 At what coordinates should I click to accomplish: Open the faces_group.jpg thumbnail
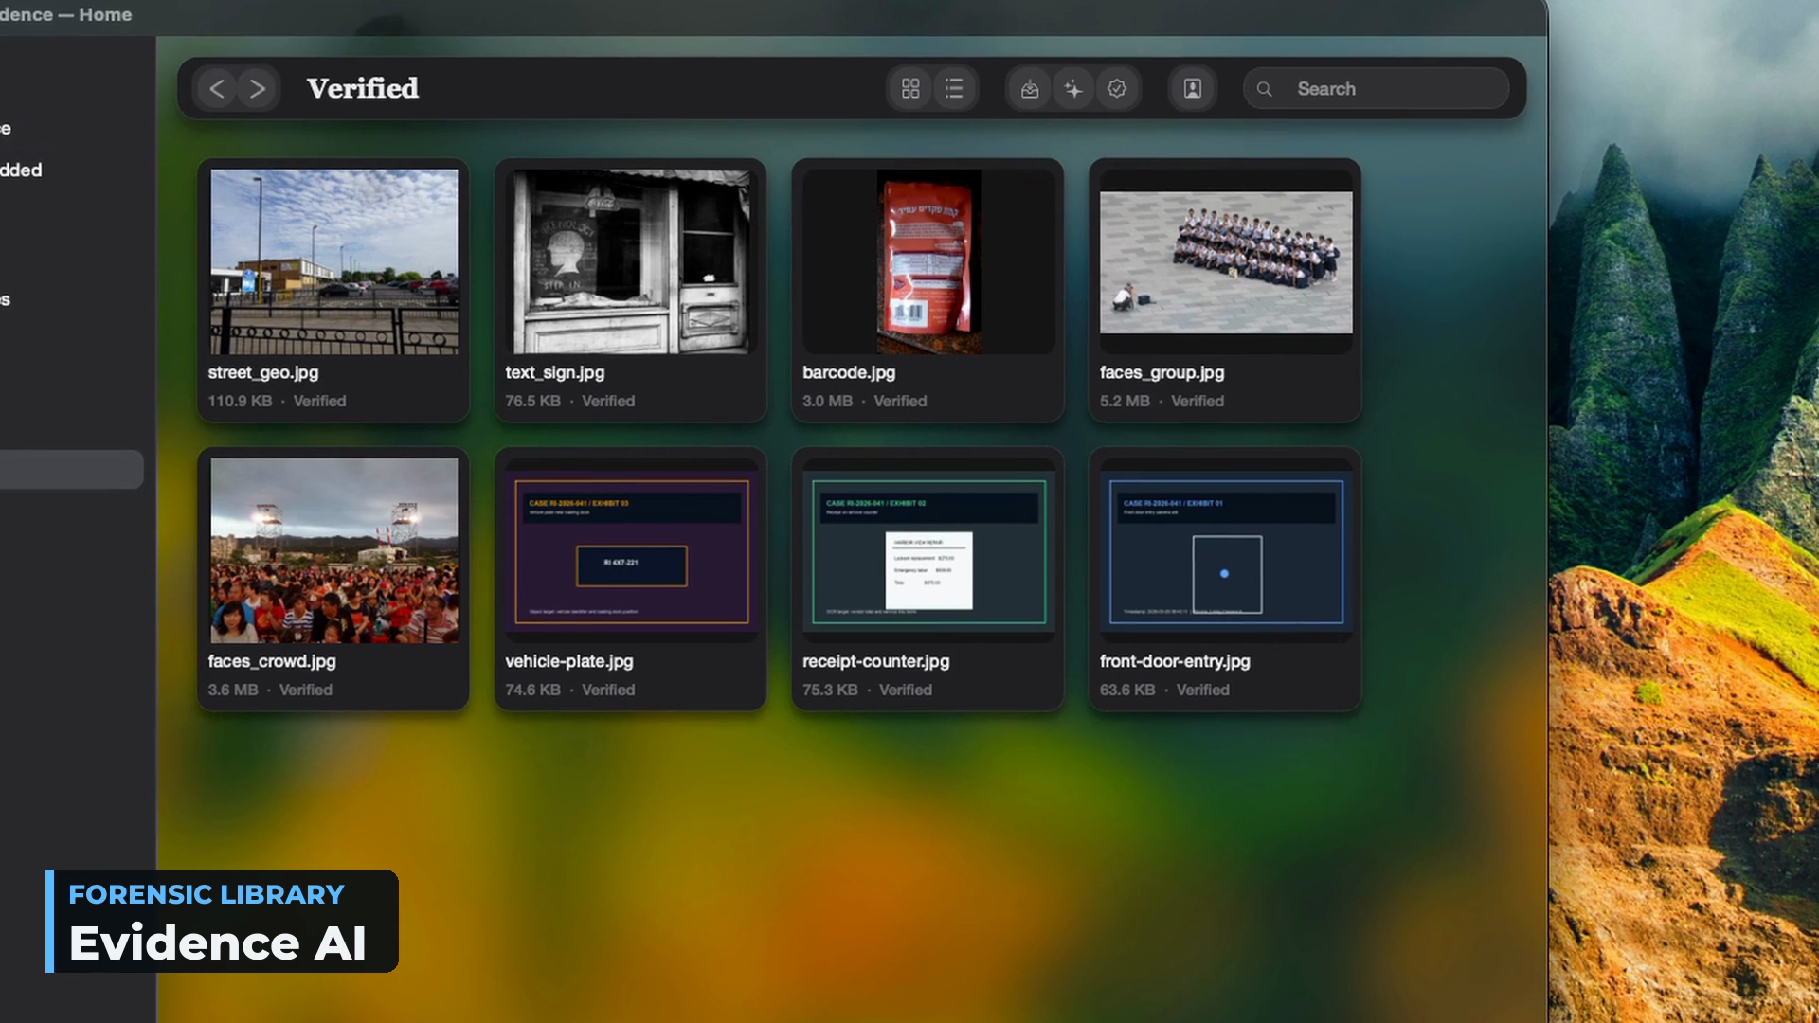(x=1226, y=262)
